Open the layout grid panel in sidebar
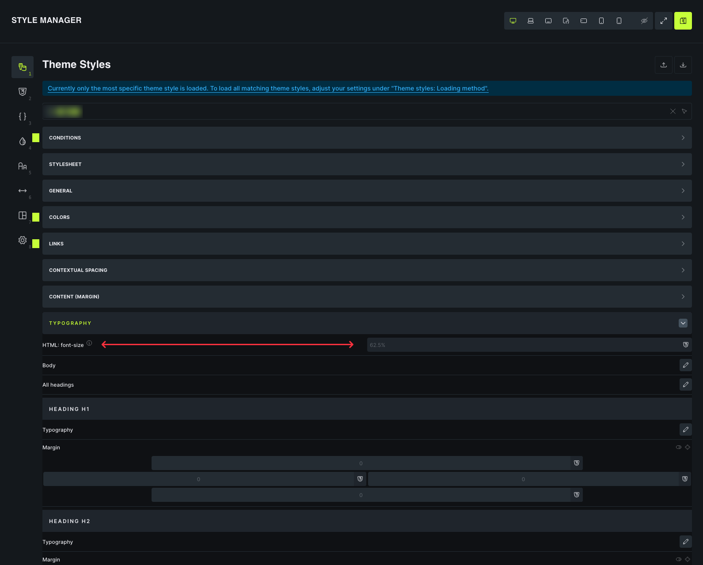This screenshot has height=565, width=703. pyautogui.click(x=23, y=215)
